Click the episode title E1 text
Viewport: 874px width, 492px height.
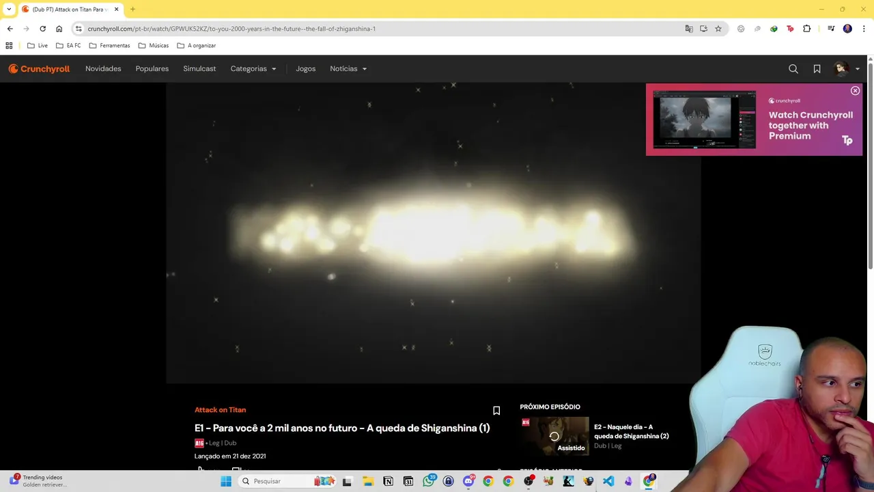(x=342, y=428)
